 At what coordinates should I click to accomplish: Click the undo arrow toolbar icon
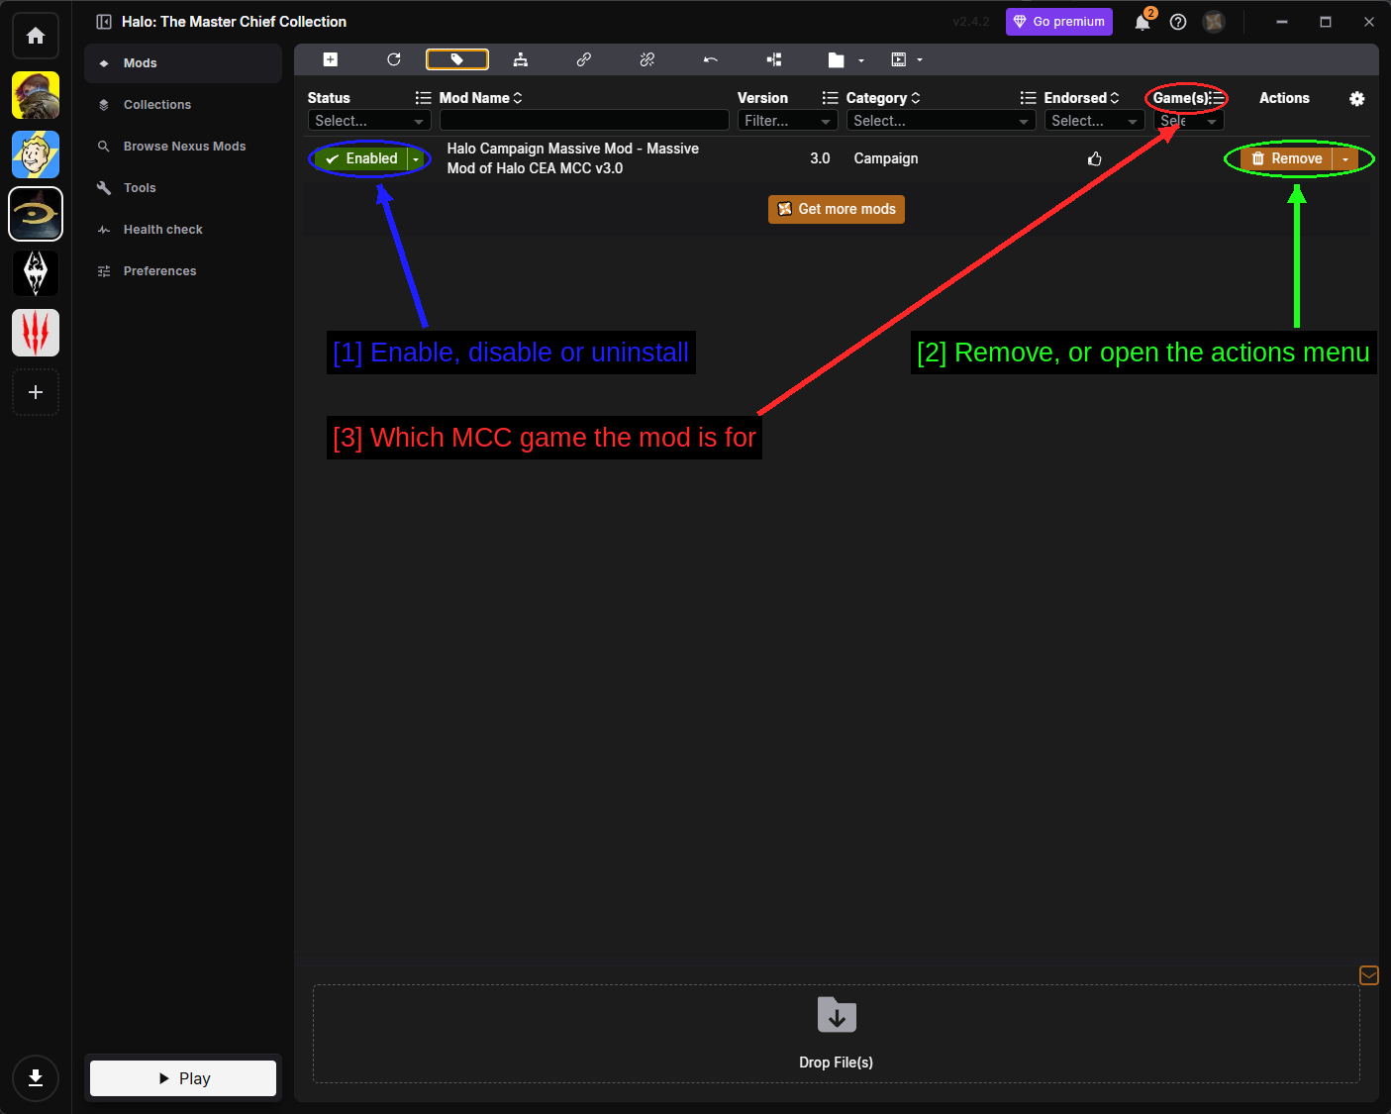(711, 59)
